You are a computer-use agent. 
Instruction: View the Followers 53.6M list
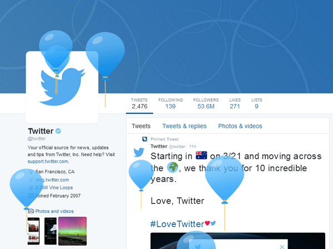[x=206, y=103]
